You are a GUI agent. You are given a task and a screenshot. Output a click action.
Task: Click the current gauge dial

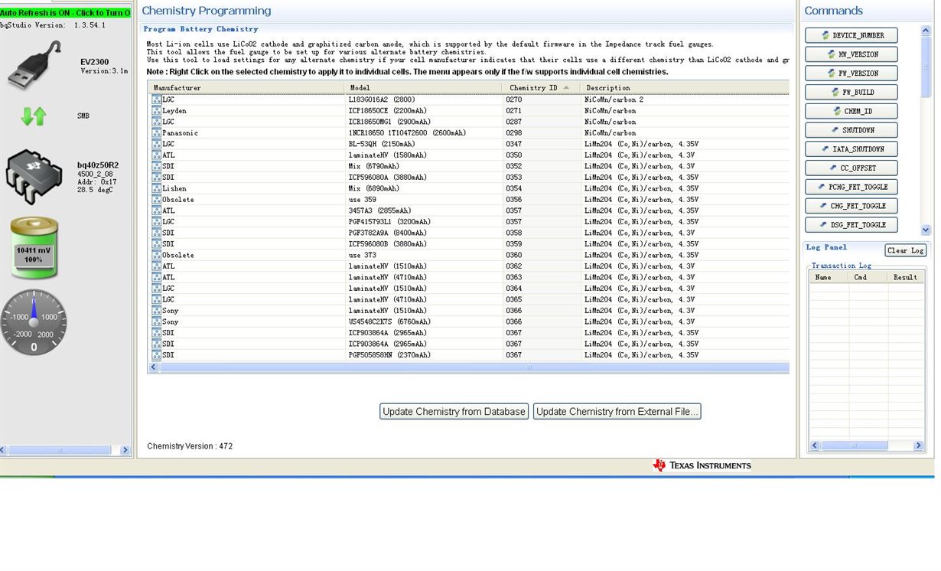point(34,322)
